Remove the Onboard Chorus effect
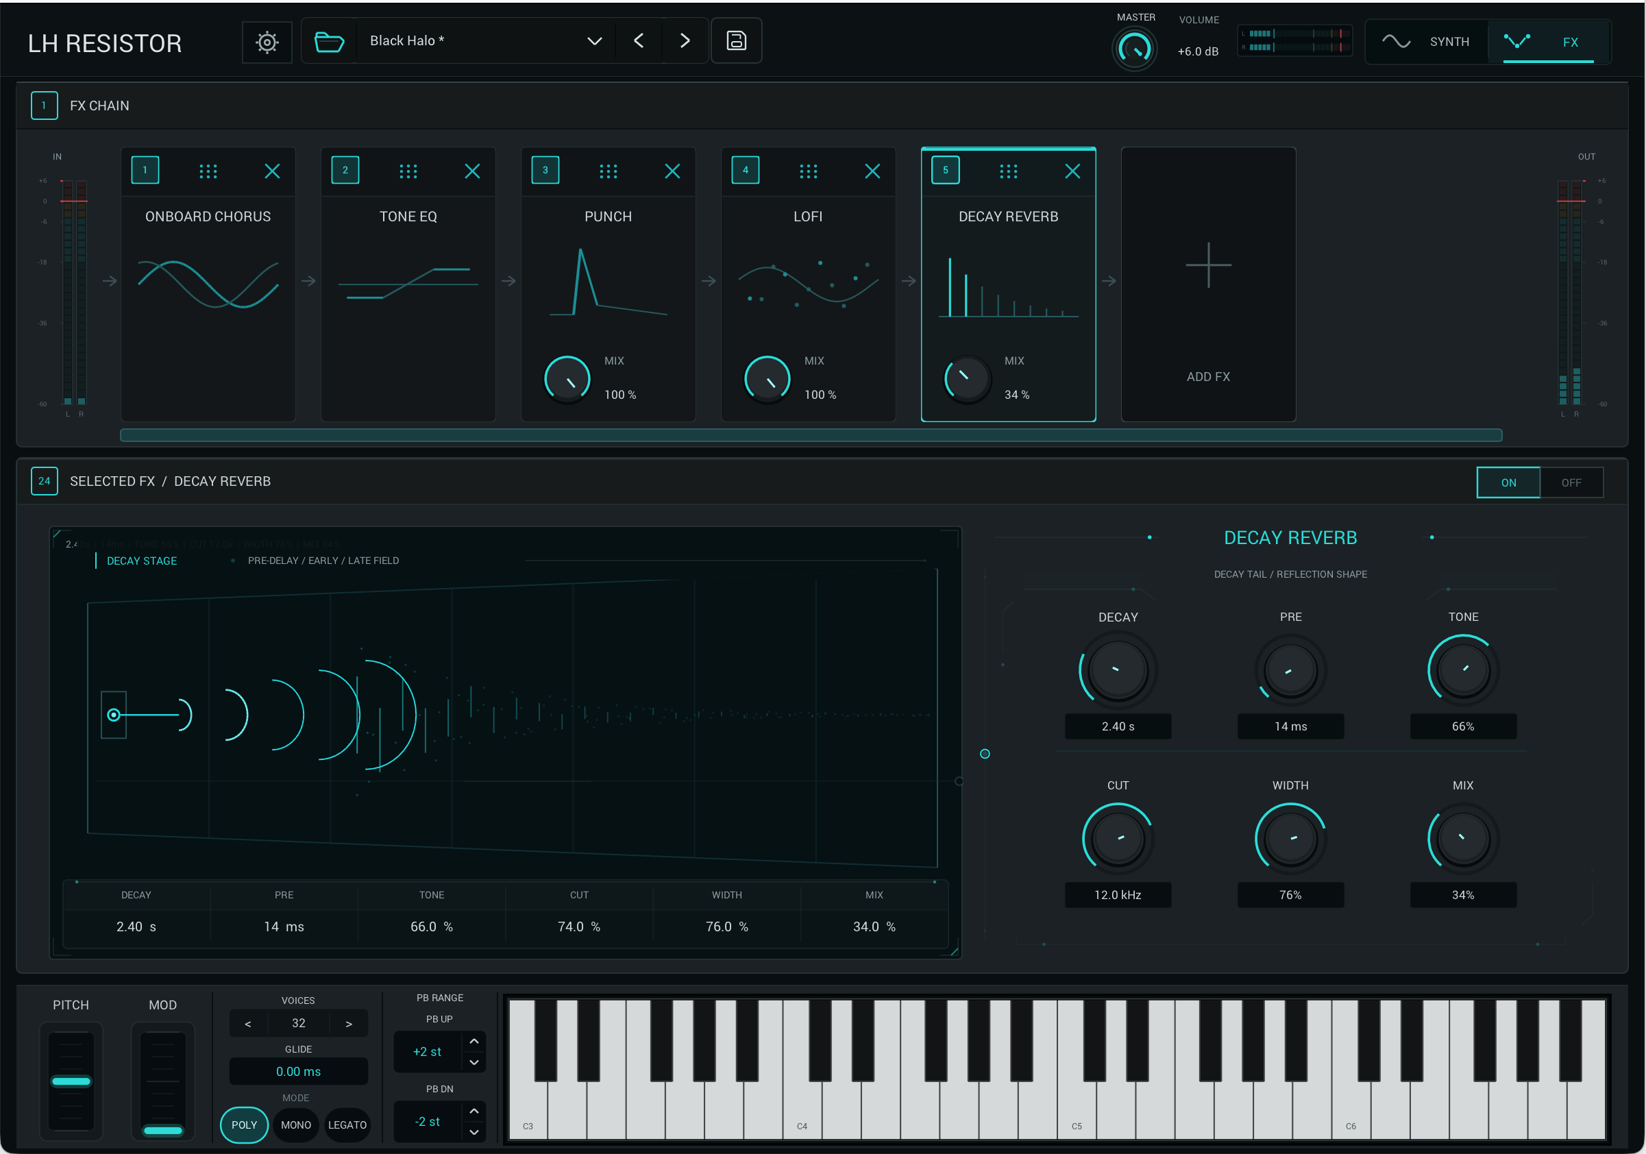 271,171
